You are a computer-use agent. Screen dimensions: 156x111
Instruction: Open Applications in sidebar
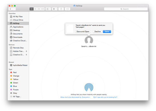coord(18,27)
